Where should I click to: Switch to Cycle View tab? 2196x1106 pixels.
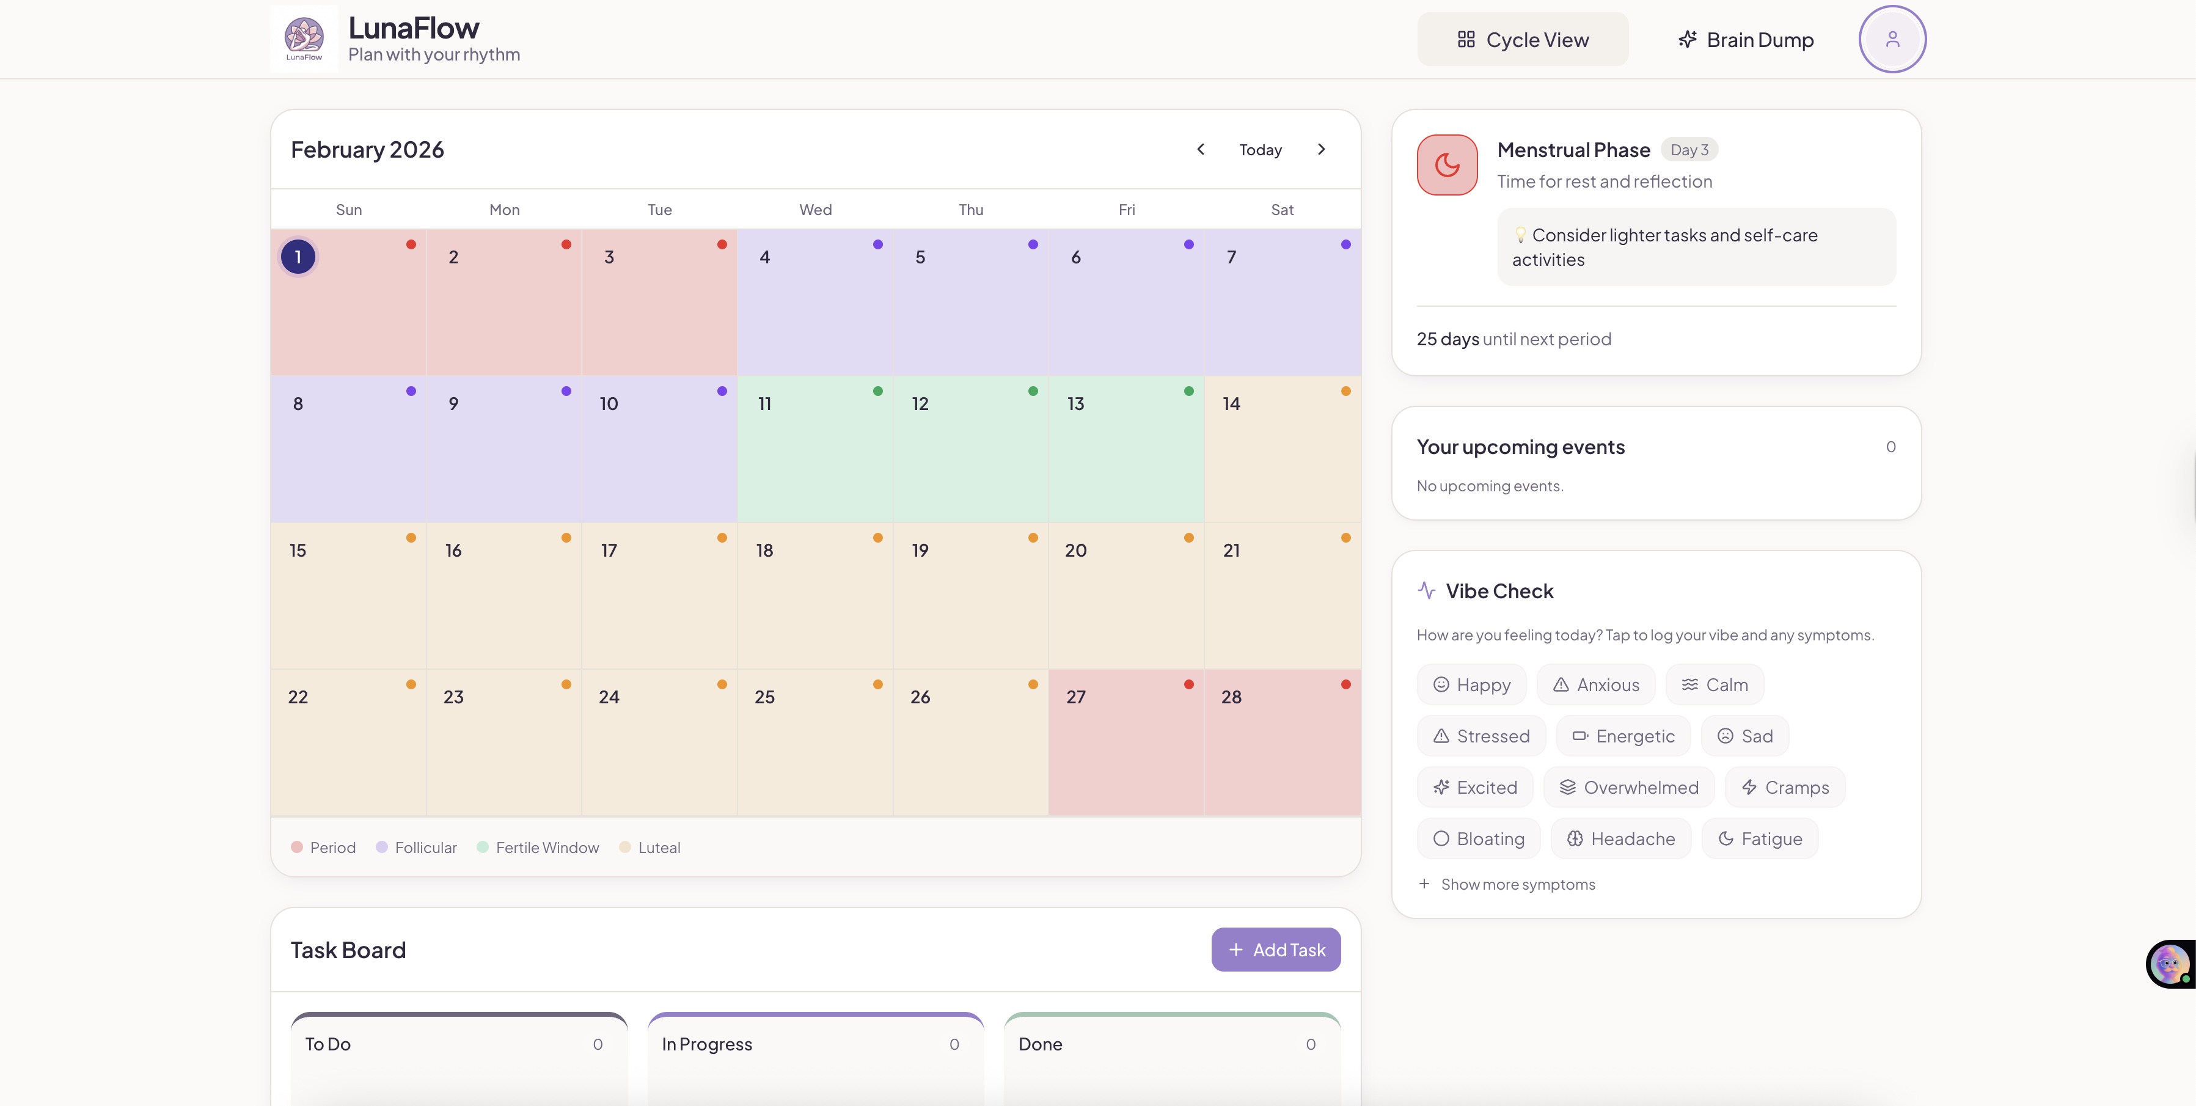click(1523, 39)
